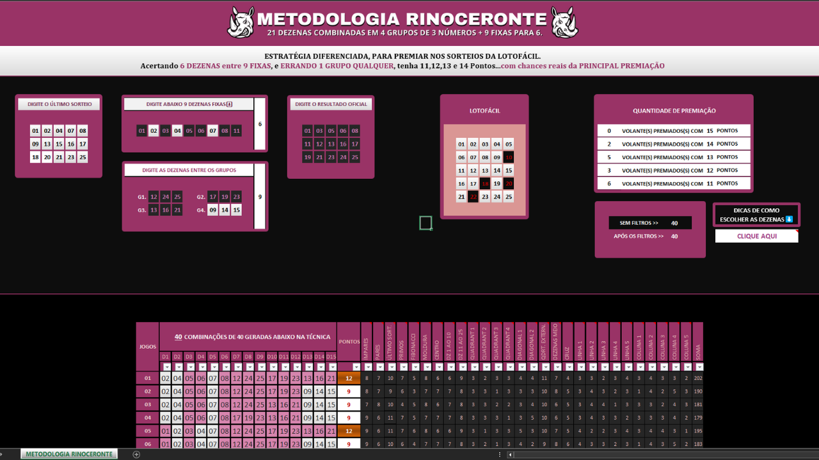The image size is (819, 460).
Task: Open the ÍMPARES column filter dropdown
Action: (368, 367)
